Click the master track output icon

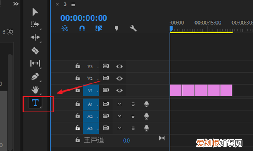click(x=162, y=138)
